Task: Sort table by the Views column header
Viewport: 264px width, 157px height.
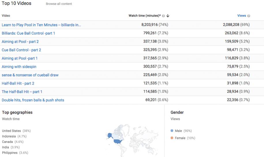Action: pyautogui.click(x=241, y=16)
